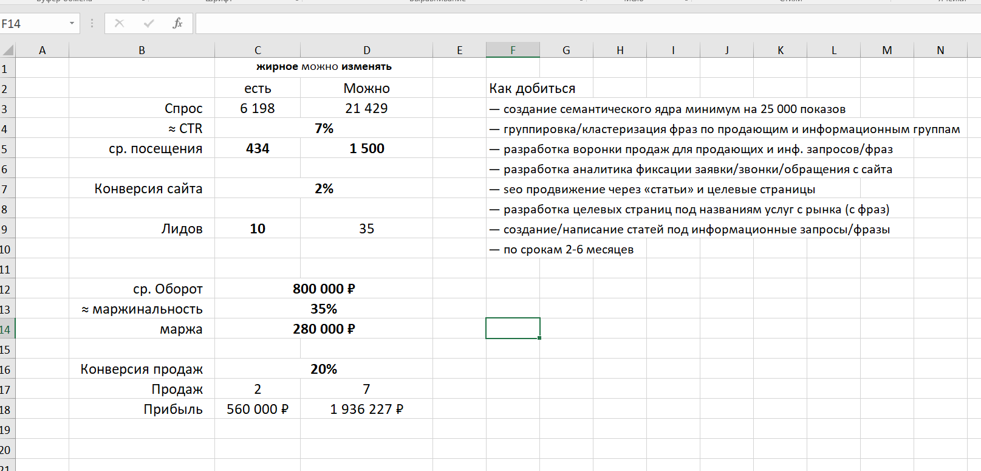Select column F header
981x471 pixels.
pos(513,50)
